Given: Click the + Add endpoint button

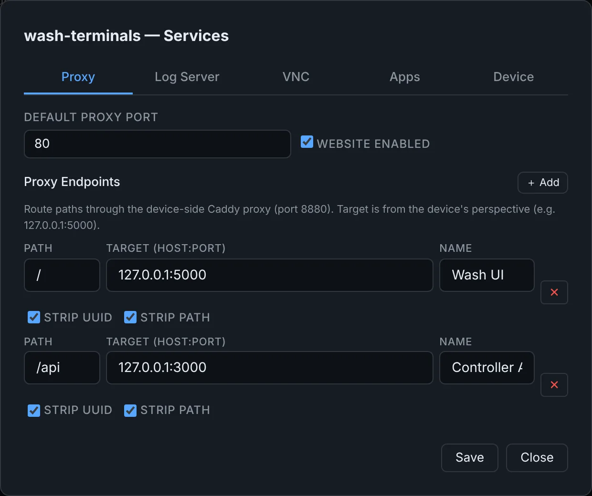Looking at the screenshot, I should pos(543,183).
